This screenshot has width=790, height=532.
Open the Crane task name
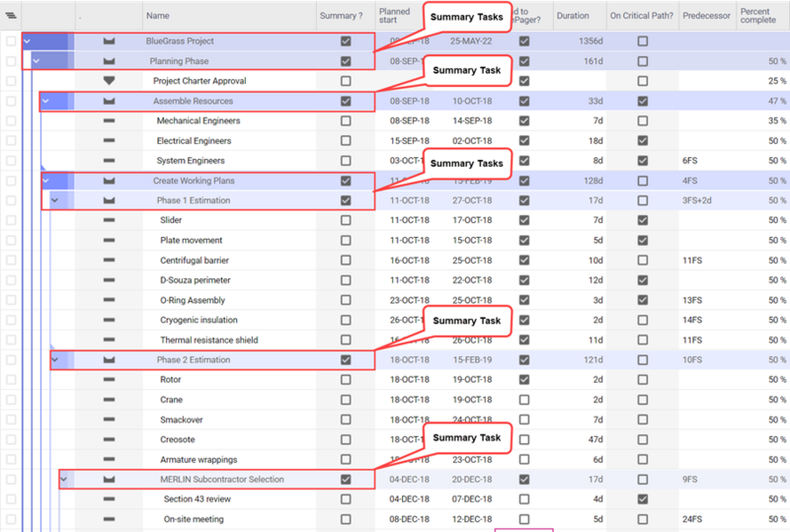coord(171,400)
